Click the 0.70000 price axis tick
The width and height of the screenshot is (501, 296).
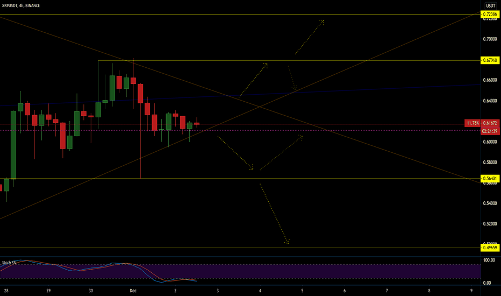(x=490, y=39)
